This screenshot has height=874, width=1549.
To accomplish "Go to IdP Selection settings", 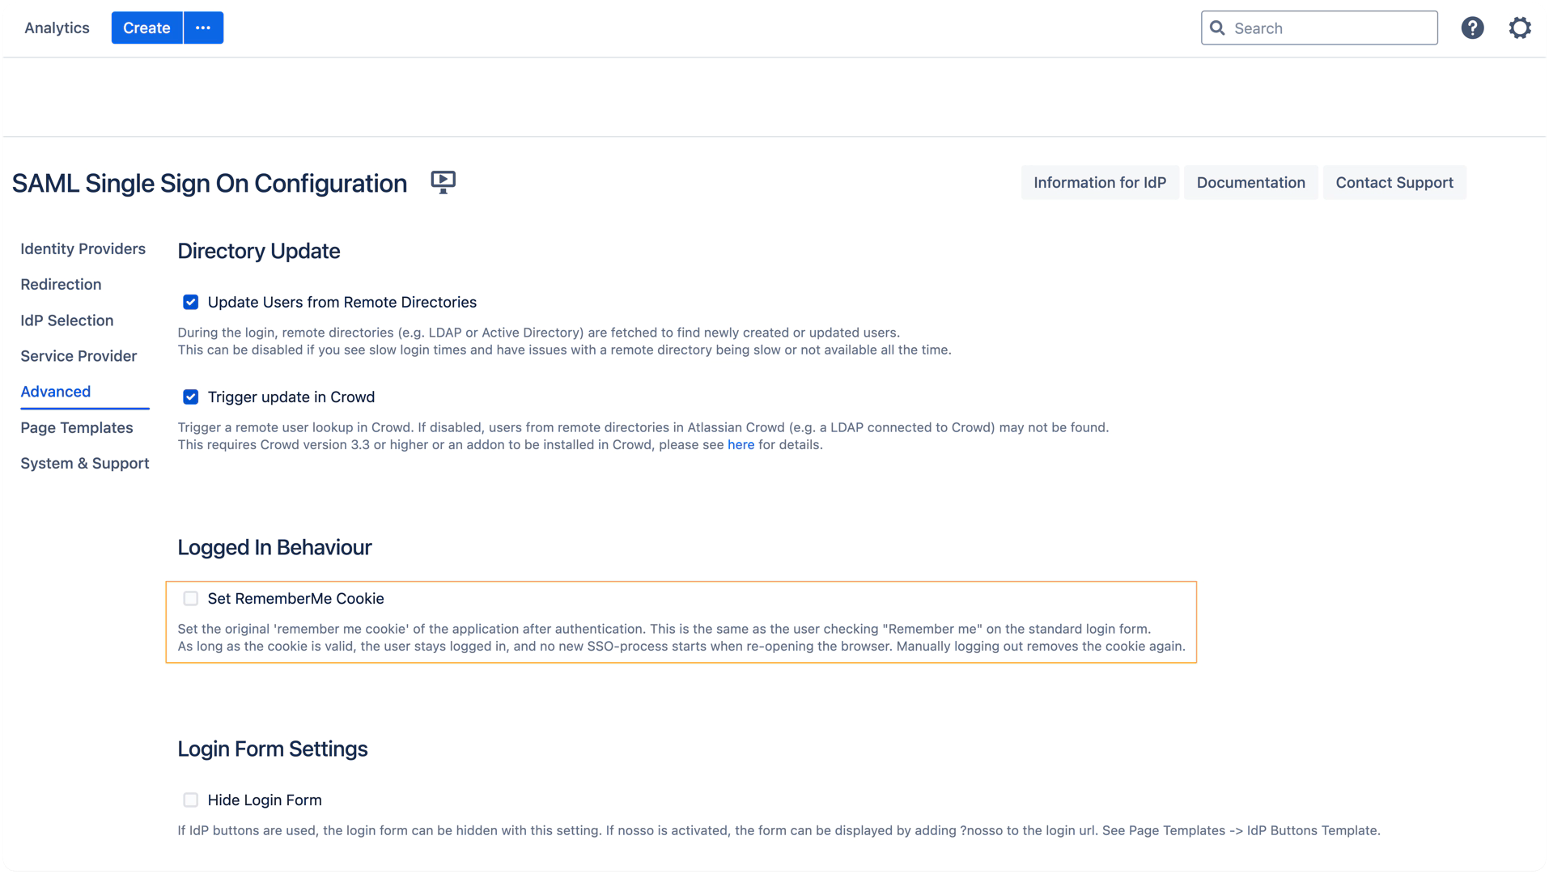I will 67,320.
